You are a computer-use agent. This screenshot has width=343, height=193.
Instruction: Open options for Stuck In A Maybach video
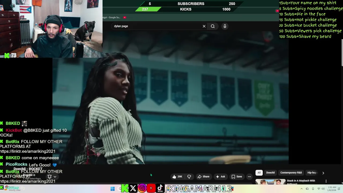(x=326, y=181)
